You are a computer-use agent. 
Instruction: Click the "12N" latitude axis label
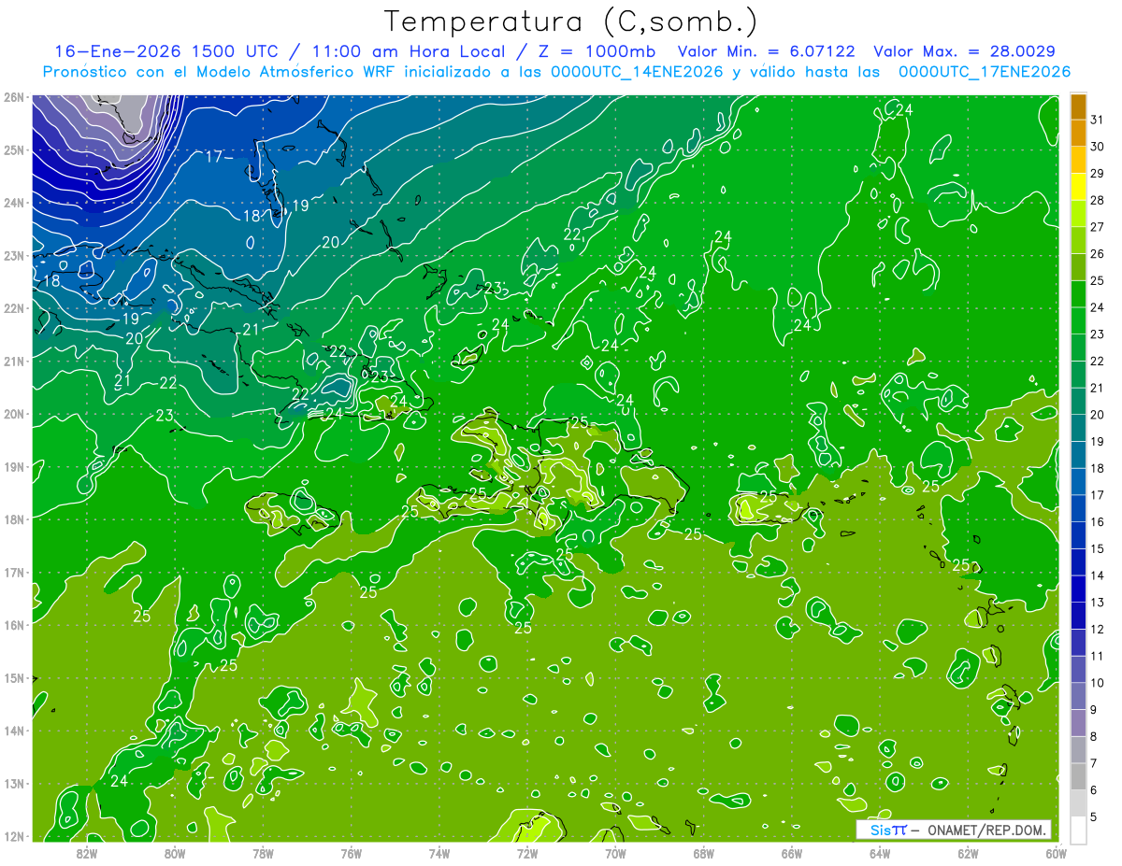pos(14,836)
